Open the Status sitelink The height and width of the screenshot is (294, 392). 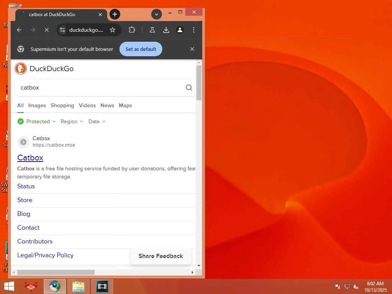coord(26,186)
